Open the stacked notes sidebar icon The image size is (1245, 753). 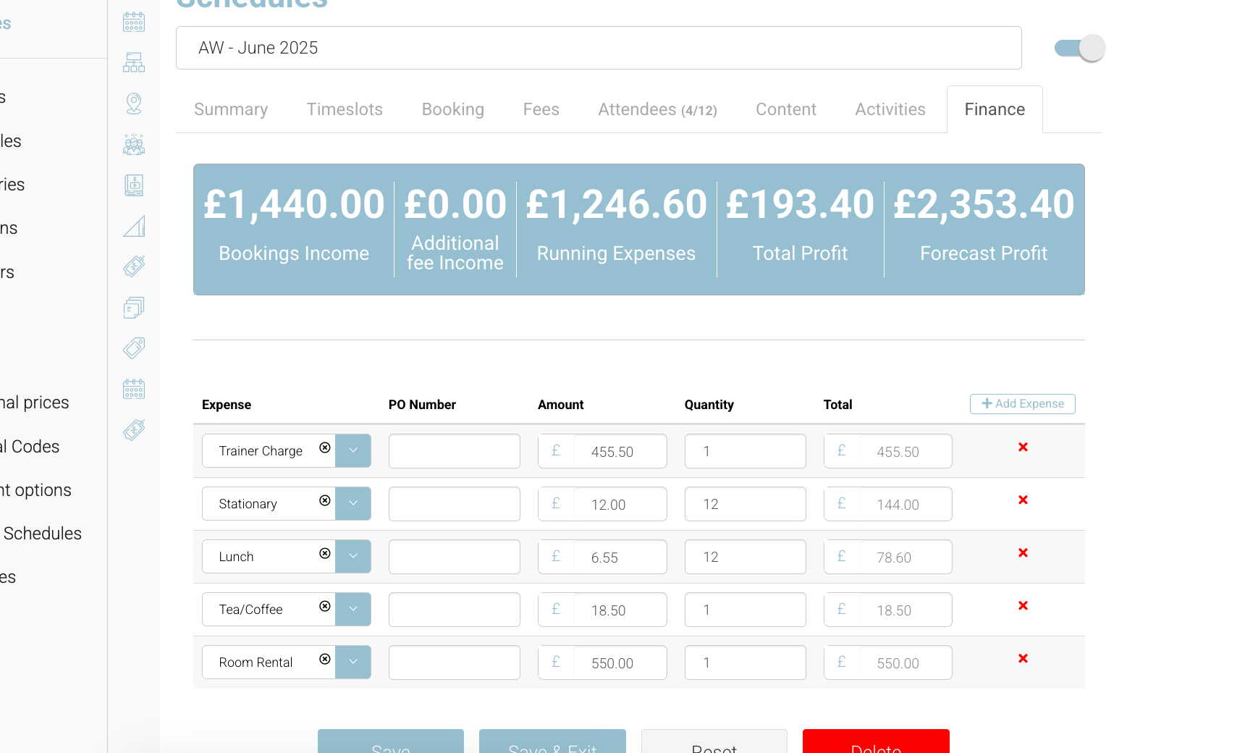tap(134, 308)
